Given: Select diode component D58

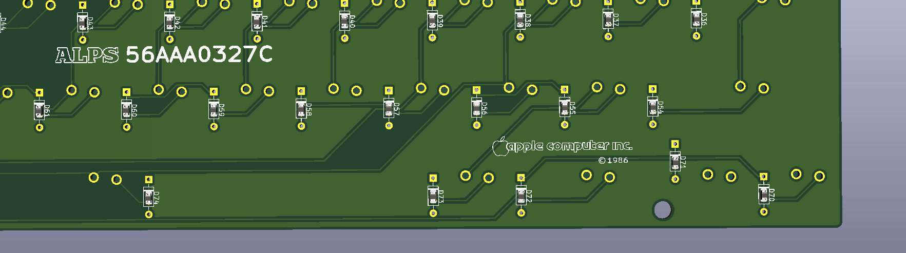Looking at the screenshot, I should pyautogui.click(x=301, y=108).
